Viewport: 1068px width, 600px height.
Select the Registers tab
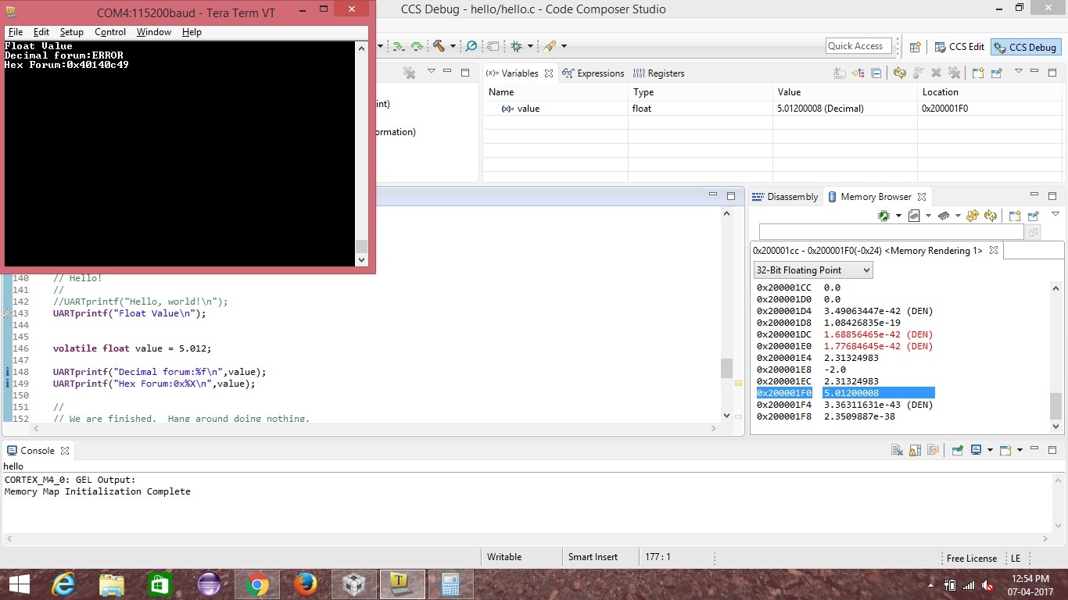pos(658,73)
